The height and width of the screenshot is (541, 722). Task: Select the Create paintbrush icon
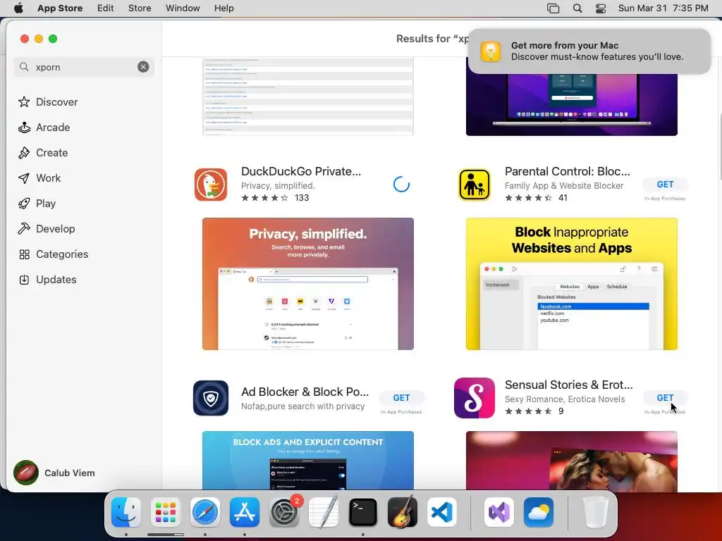[24, 153]
